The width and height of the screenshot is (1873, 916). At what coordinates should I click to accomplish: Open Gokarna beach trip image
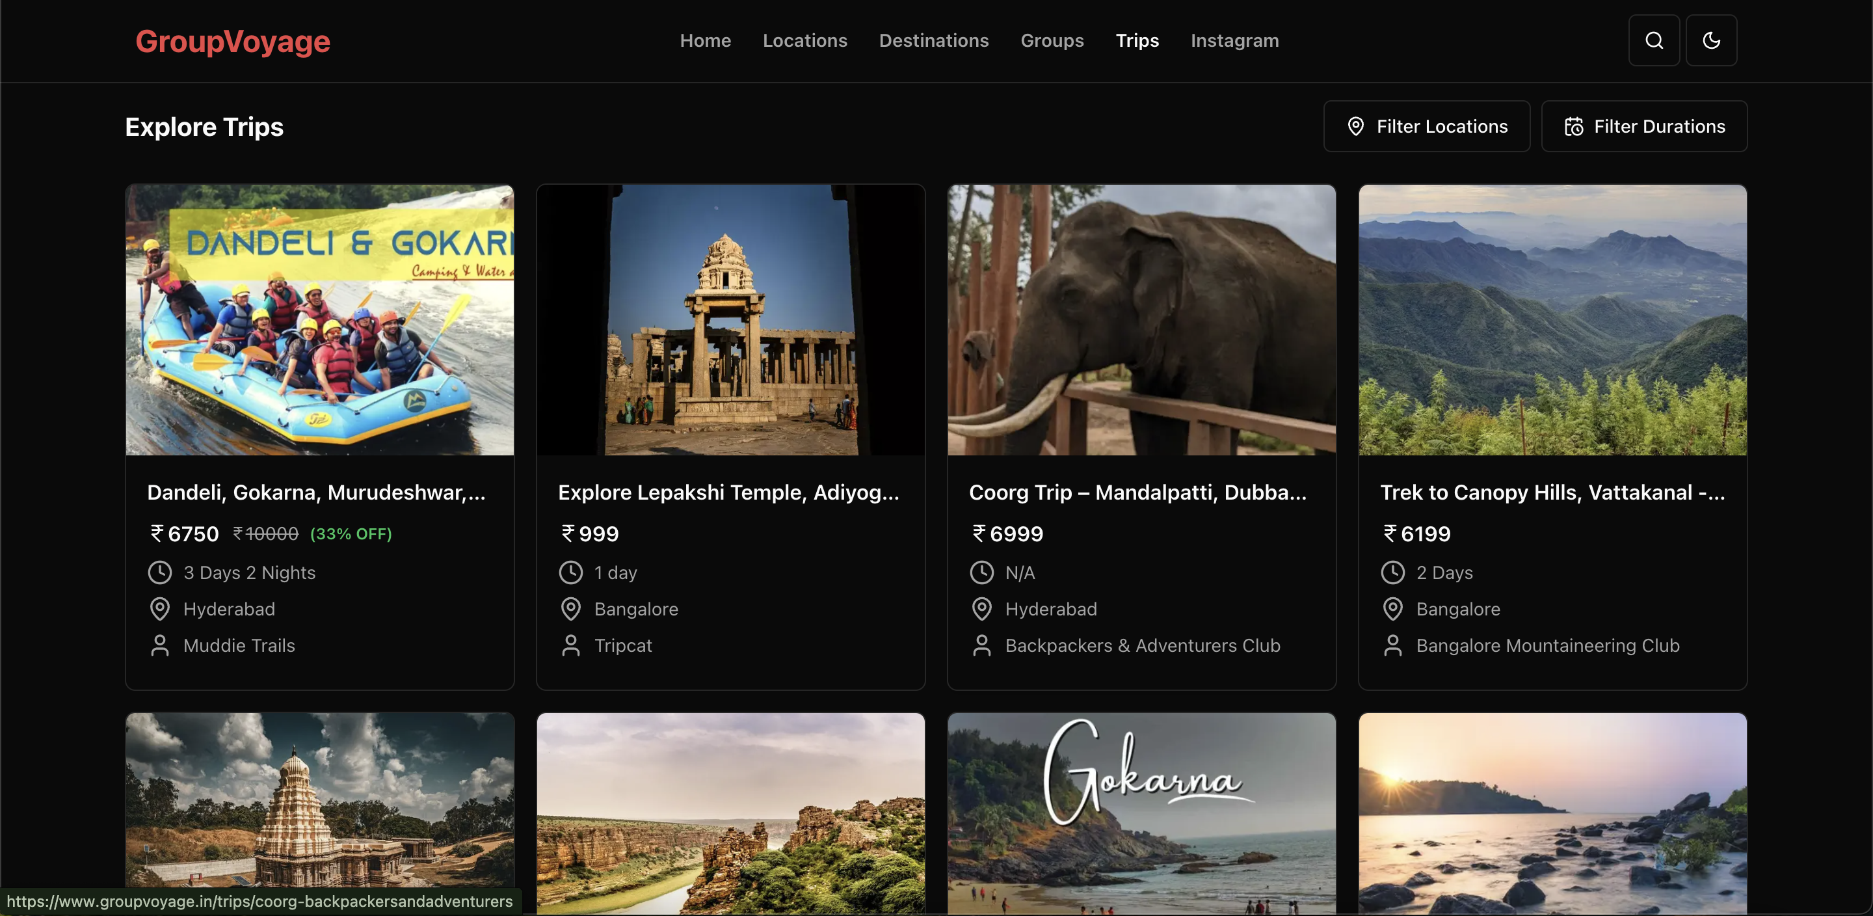pyautogui.click(x=1141, y=813)
